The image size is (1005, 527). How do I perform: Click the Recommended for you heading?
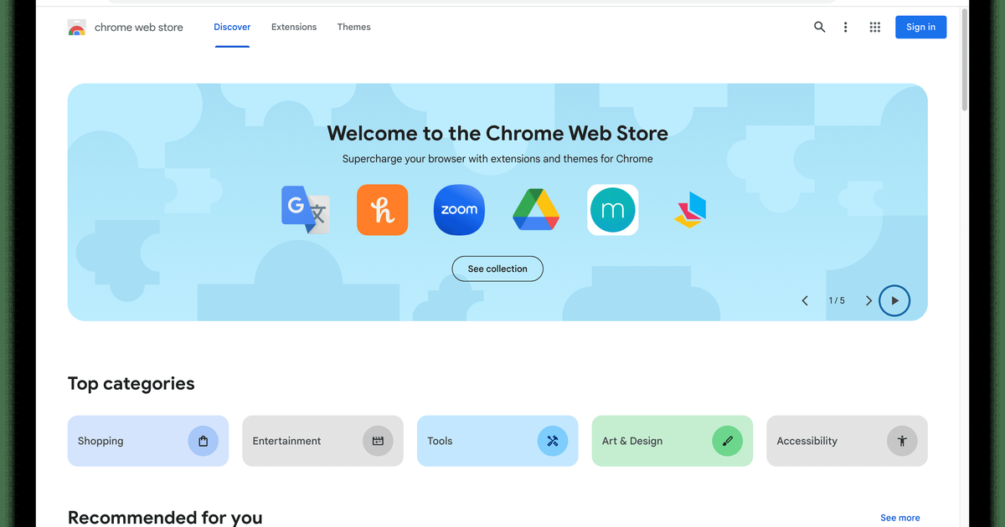165,518
